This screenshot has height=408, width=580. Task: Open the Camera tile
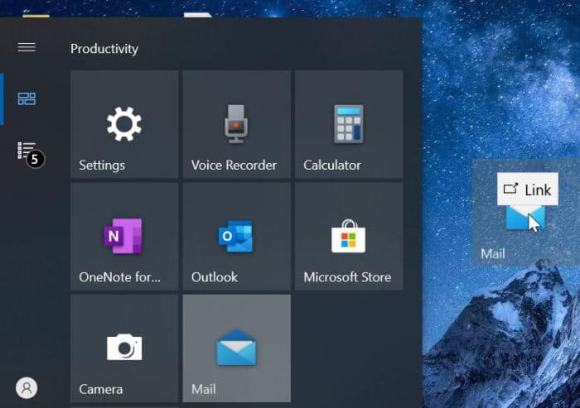pos(124,348)
